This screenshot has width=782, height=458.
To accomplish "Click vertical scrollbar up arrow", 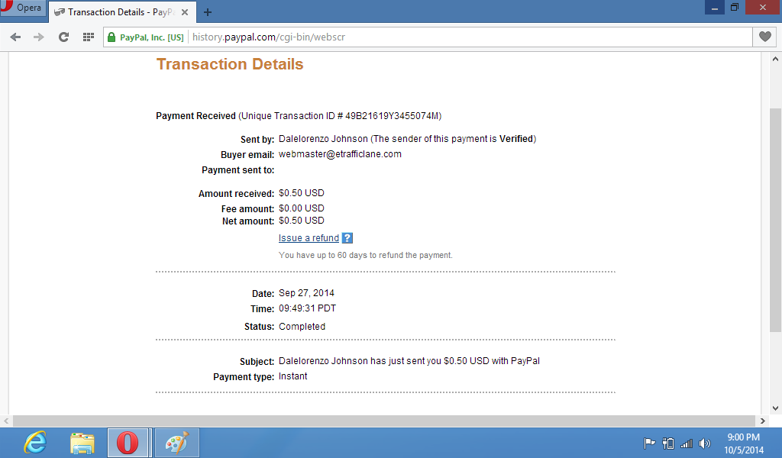I will click(775, 59).
